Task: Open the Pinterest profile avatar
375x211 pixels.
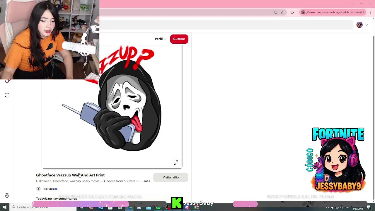Action: pyautogui.click(x=359, y=25)
